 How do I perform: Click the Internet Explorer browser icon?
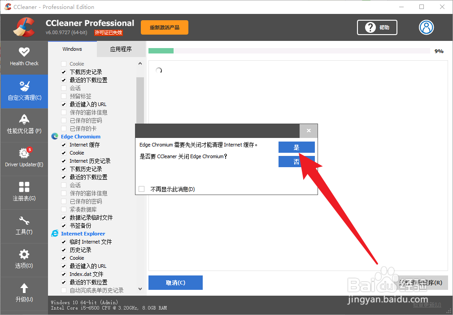tap(55, 233)
